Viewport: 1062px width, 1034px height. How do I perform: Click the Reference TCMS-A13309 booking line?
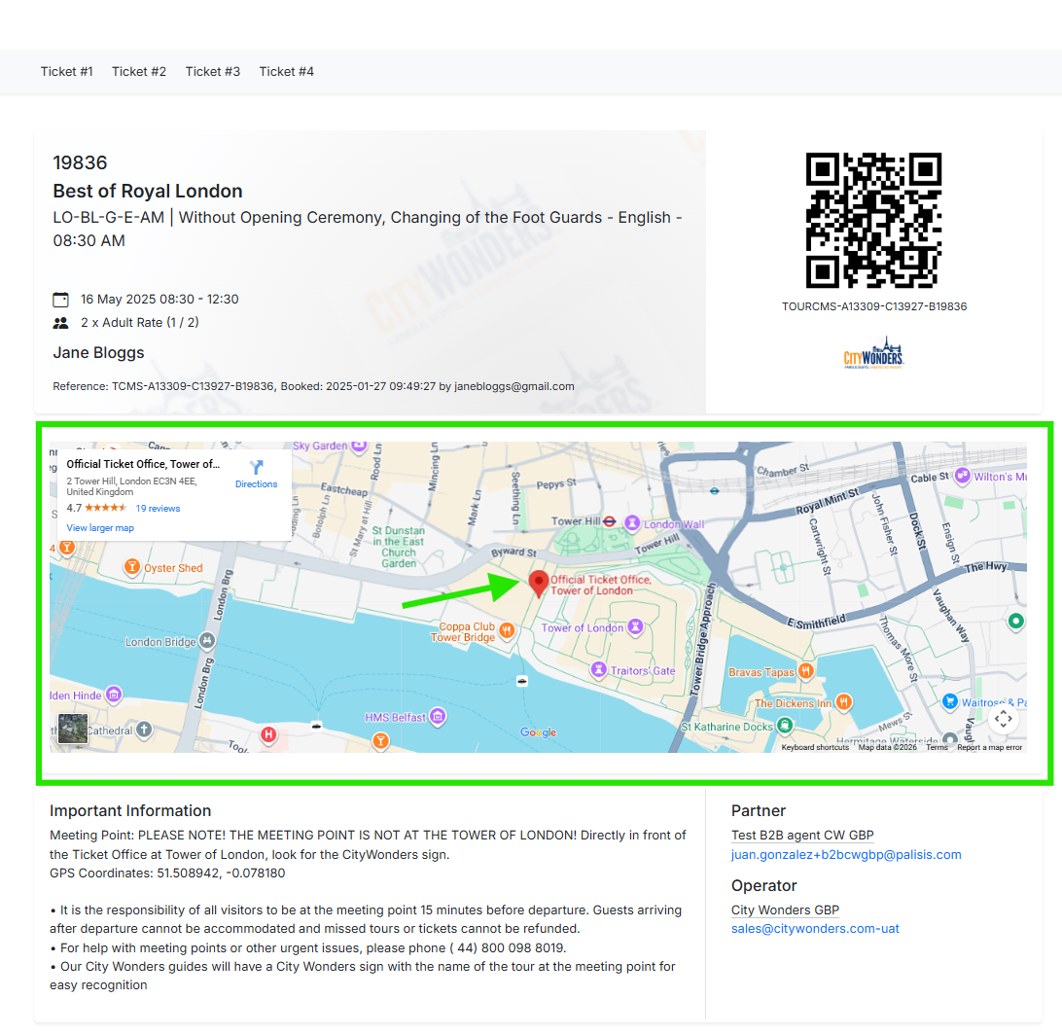(313, 386)
